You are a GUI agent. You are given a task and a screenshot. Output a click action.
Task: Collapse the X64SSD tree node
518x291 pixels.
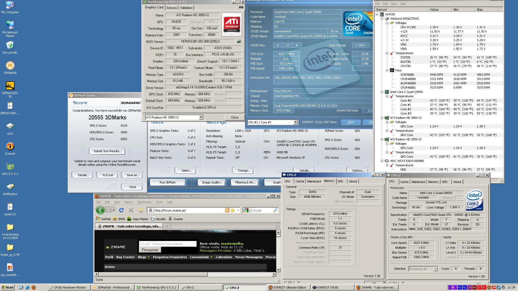pyautogui.click(x=377, y=14)
